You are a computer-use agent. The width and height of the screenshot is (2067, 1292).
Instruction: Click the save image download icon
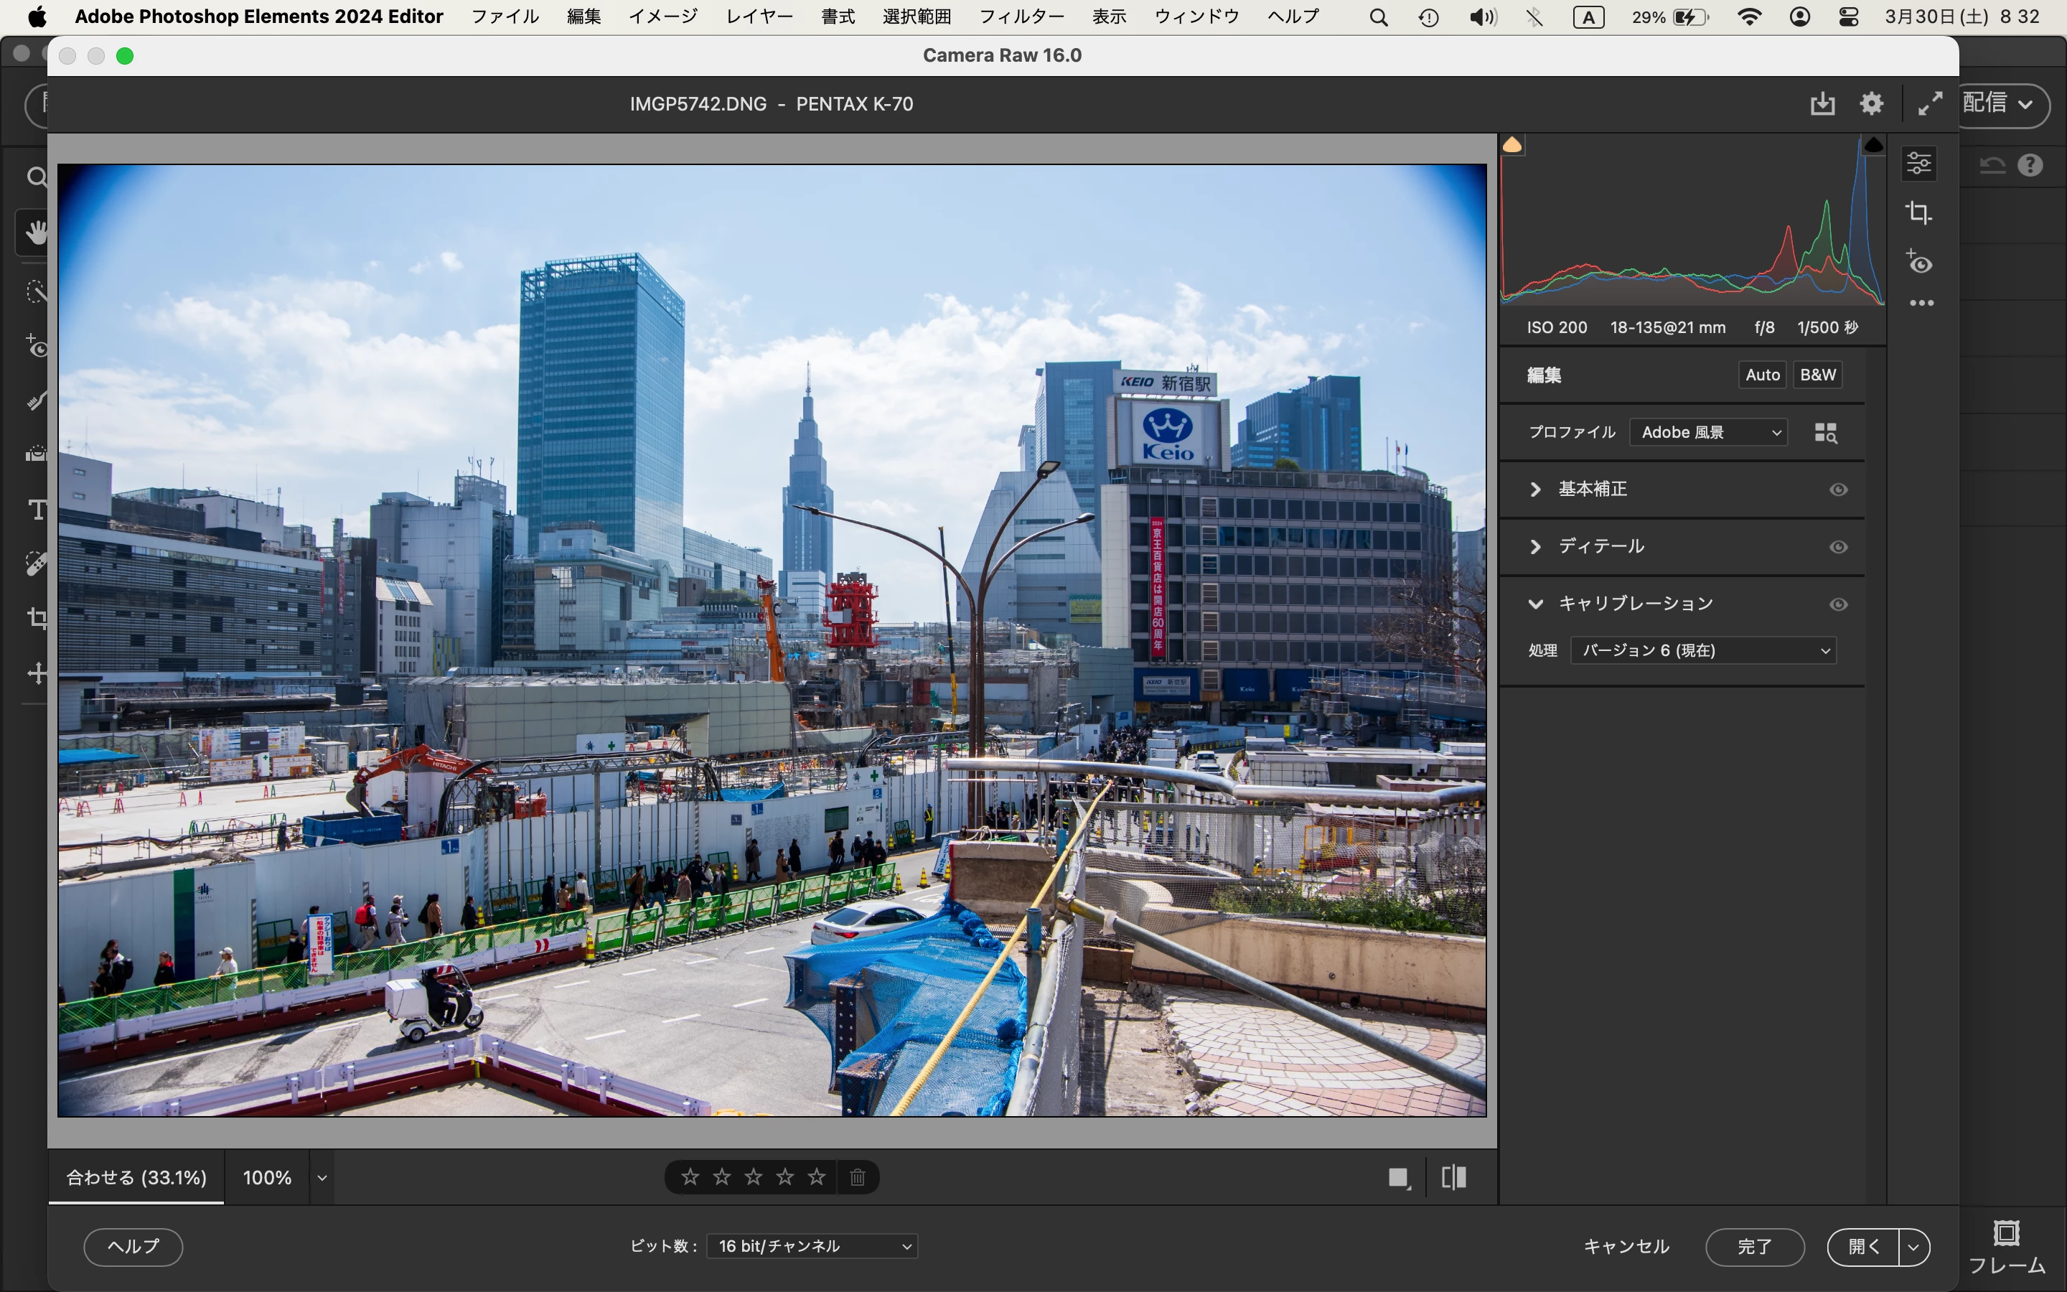click(1822, 103)
